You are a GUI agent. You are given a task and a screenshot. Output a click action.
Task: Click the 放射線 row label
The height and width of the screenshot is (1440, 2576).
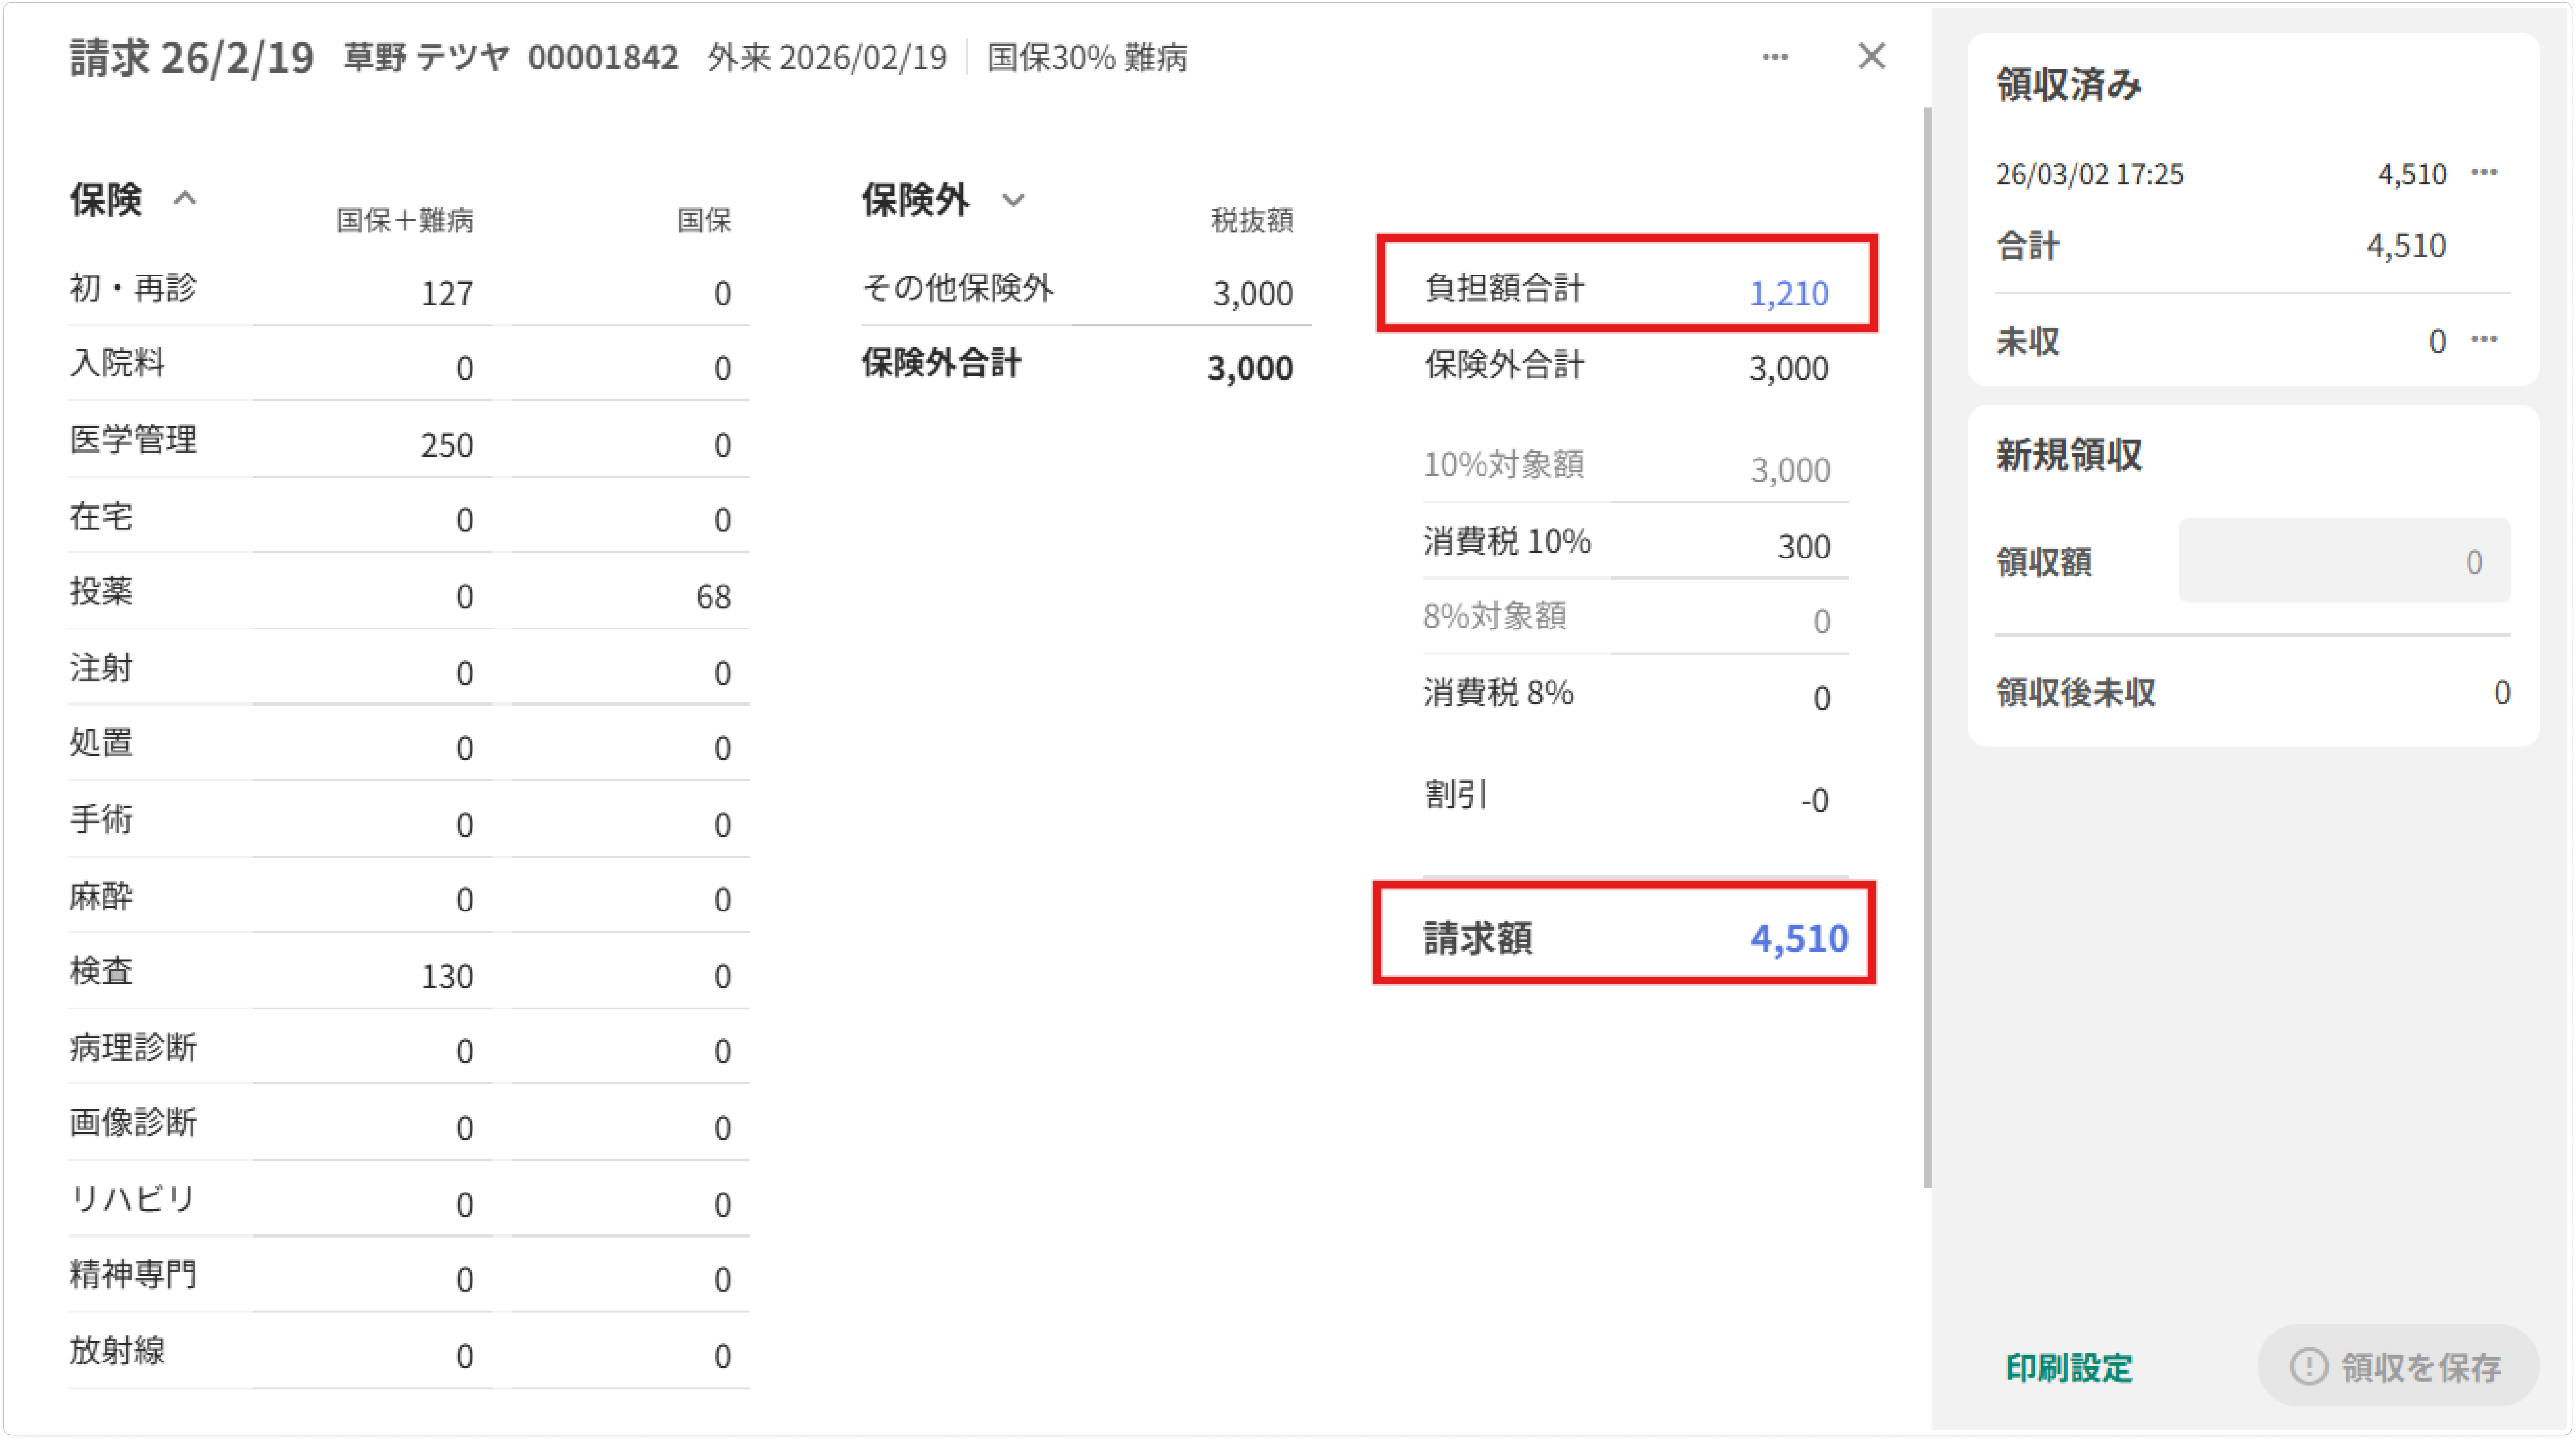(x=117, y=1351)
